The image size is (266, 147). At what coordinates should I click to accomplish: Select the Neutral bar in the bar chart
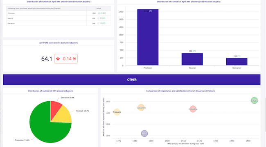tap(192, 59)
